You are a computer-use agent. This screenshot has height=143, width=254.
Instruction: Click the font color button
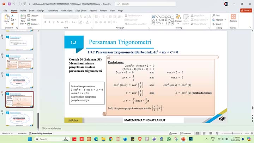[87, 22]
